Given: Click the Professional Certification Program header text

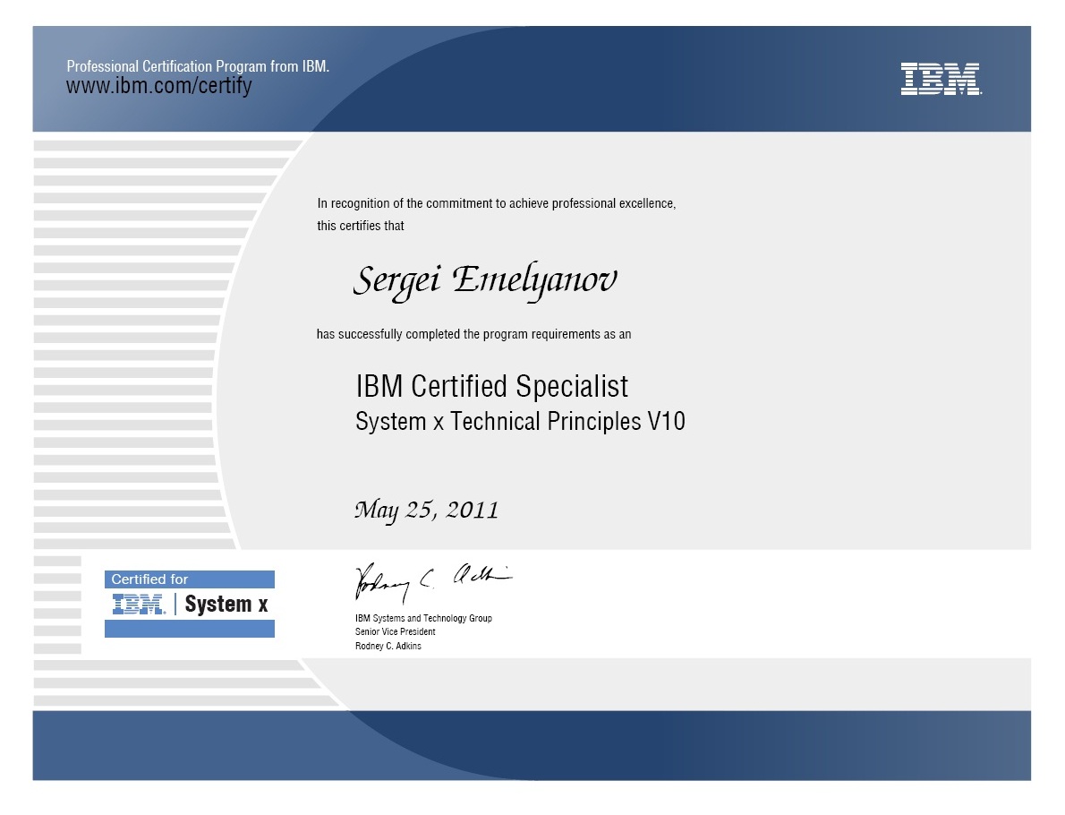Looking at the screenshot, I should click(198, 66).
